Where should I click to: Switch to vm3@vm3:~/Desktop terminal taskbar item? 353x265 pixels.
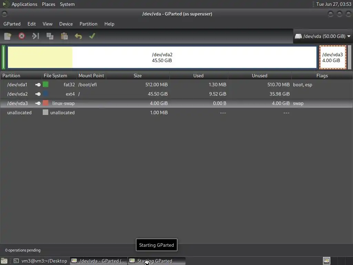[x=41, y=261]
